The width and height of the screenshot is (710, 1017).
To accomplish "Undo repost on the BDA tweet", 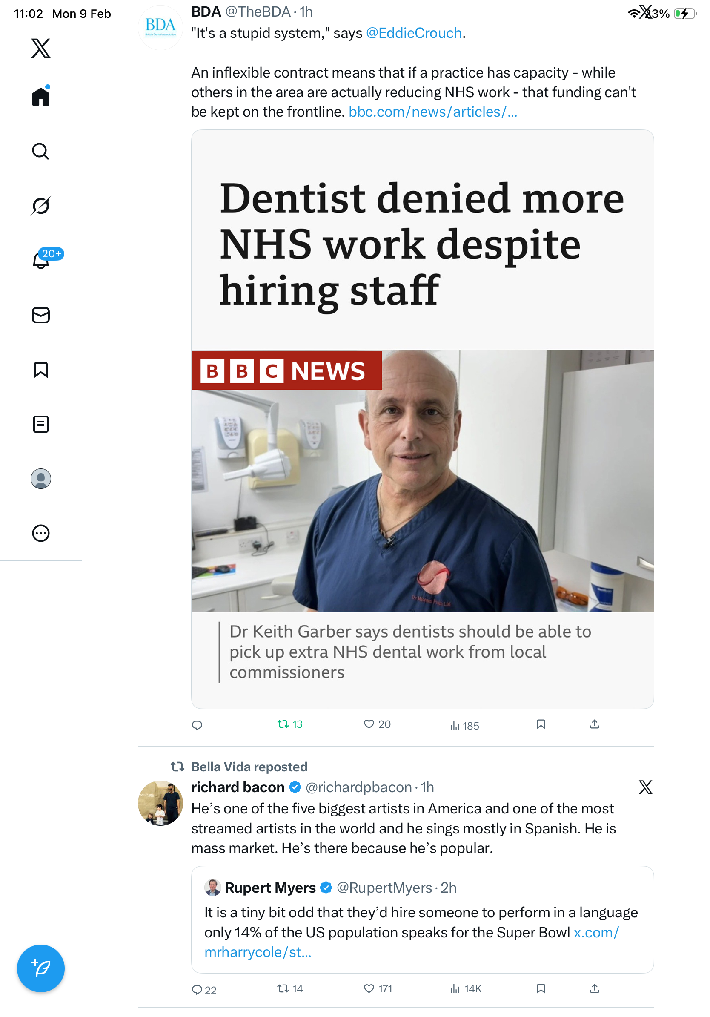I will tap(289, 724).
